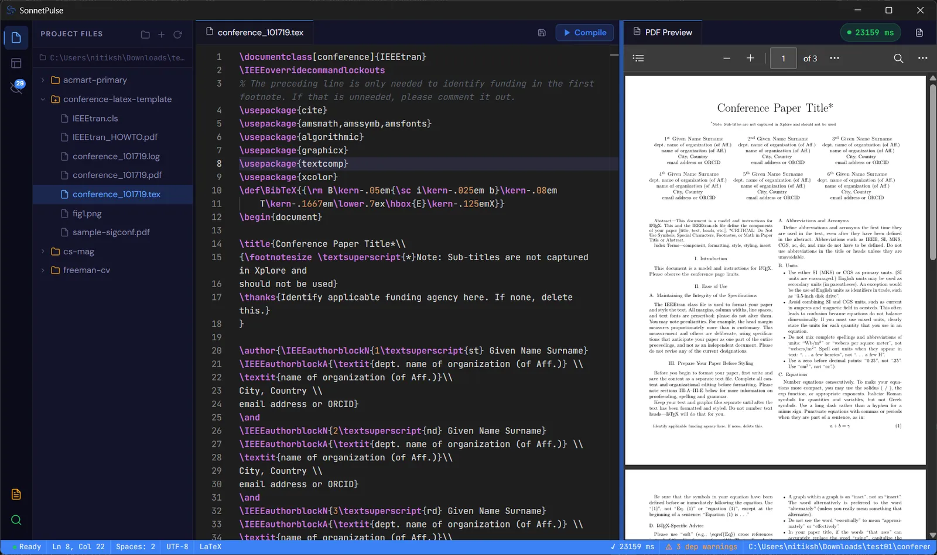
Task: Change language mode via LaTeX status
Action: pos(210,547)
